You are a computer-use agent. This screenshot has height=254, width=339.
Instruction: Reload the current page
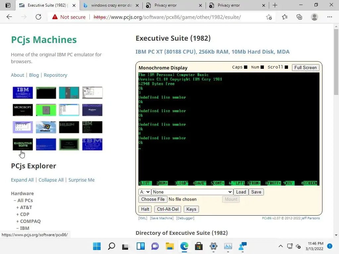[x=38, y=17]
